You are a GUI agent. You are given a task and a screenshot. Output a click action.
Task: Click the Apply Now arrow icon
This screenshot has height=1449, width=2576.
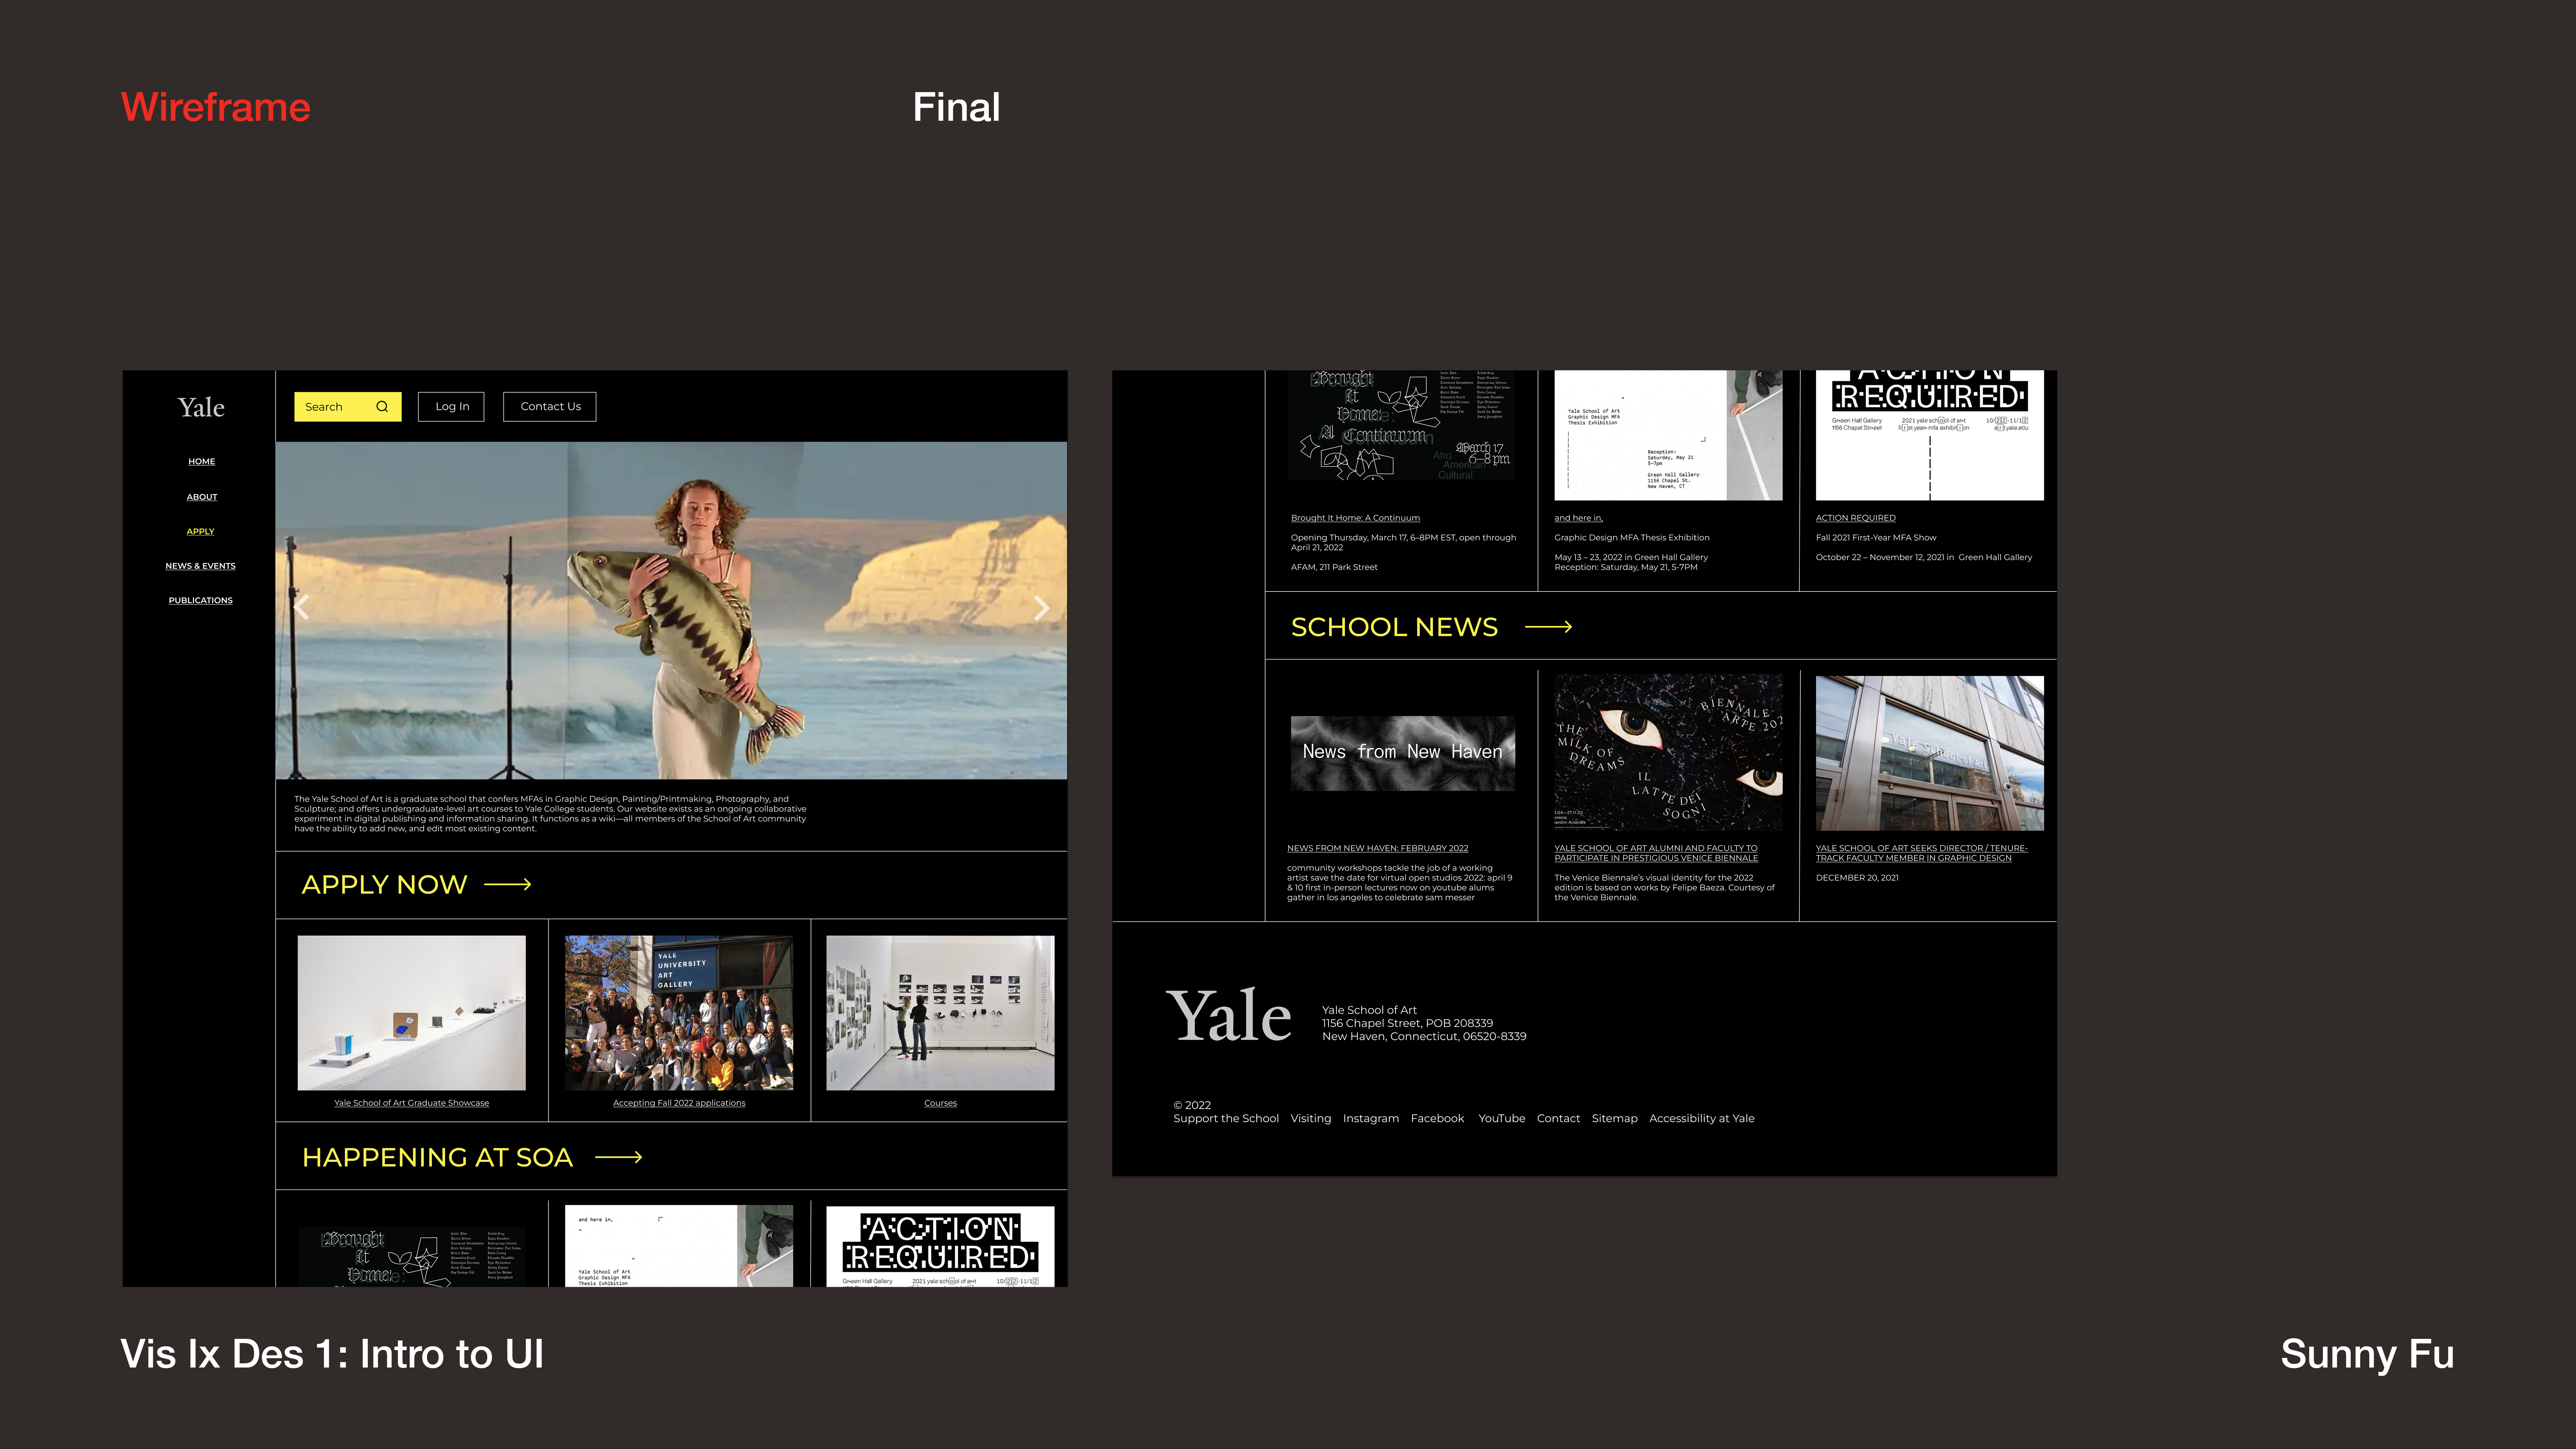coord(508,884)
